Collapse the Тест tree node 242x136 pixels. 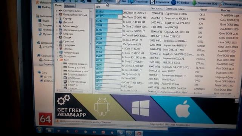coord(57,60)
